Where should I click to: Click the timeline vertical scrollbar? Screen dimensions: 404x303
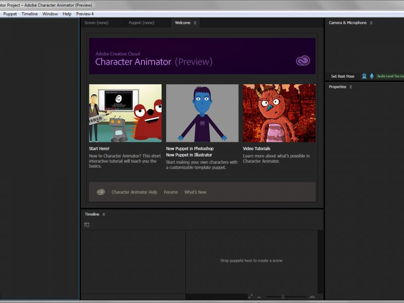320,262
